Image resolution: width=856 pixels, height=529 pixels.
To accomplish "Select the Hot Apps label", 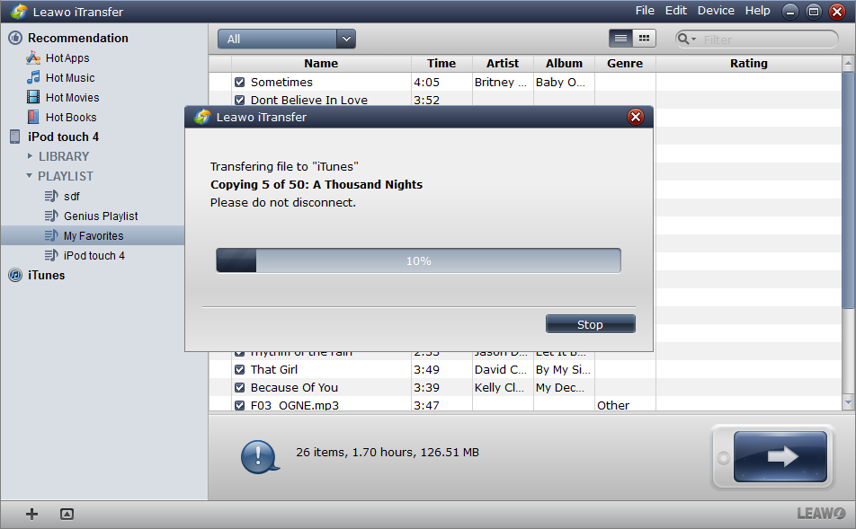I will point(67,57).
